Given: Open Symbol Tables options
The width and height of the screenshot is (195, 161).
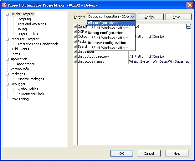Looking at the screenshot, I should pos(27,89).
